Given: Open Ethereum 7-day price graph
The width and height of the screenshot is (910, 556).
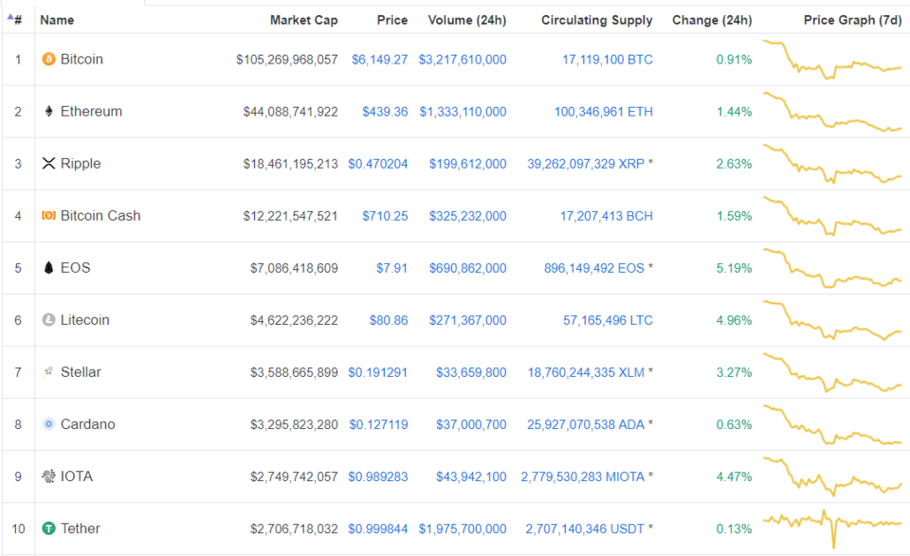Looking at the screenshot, I should coord(832,112).
